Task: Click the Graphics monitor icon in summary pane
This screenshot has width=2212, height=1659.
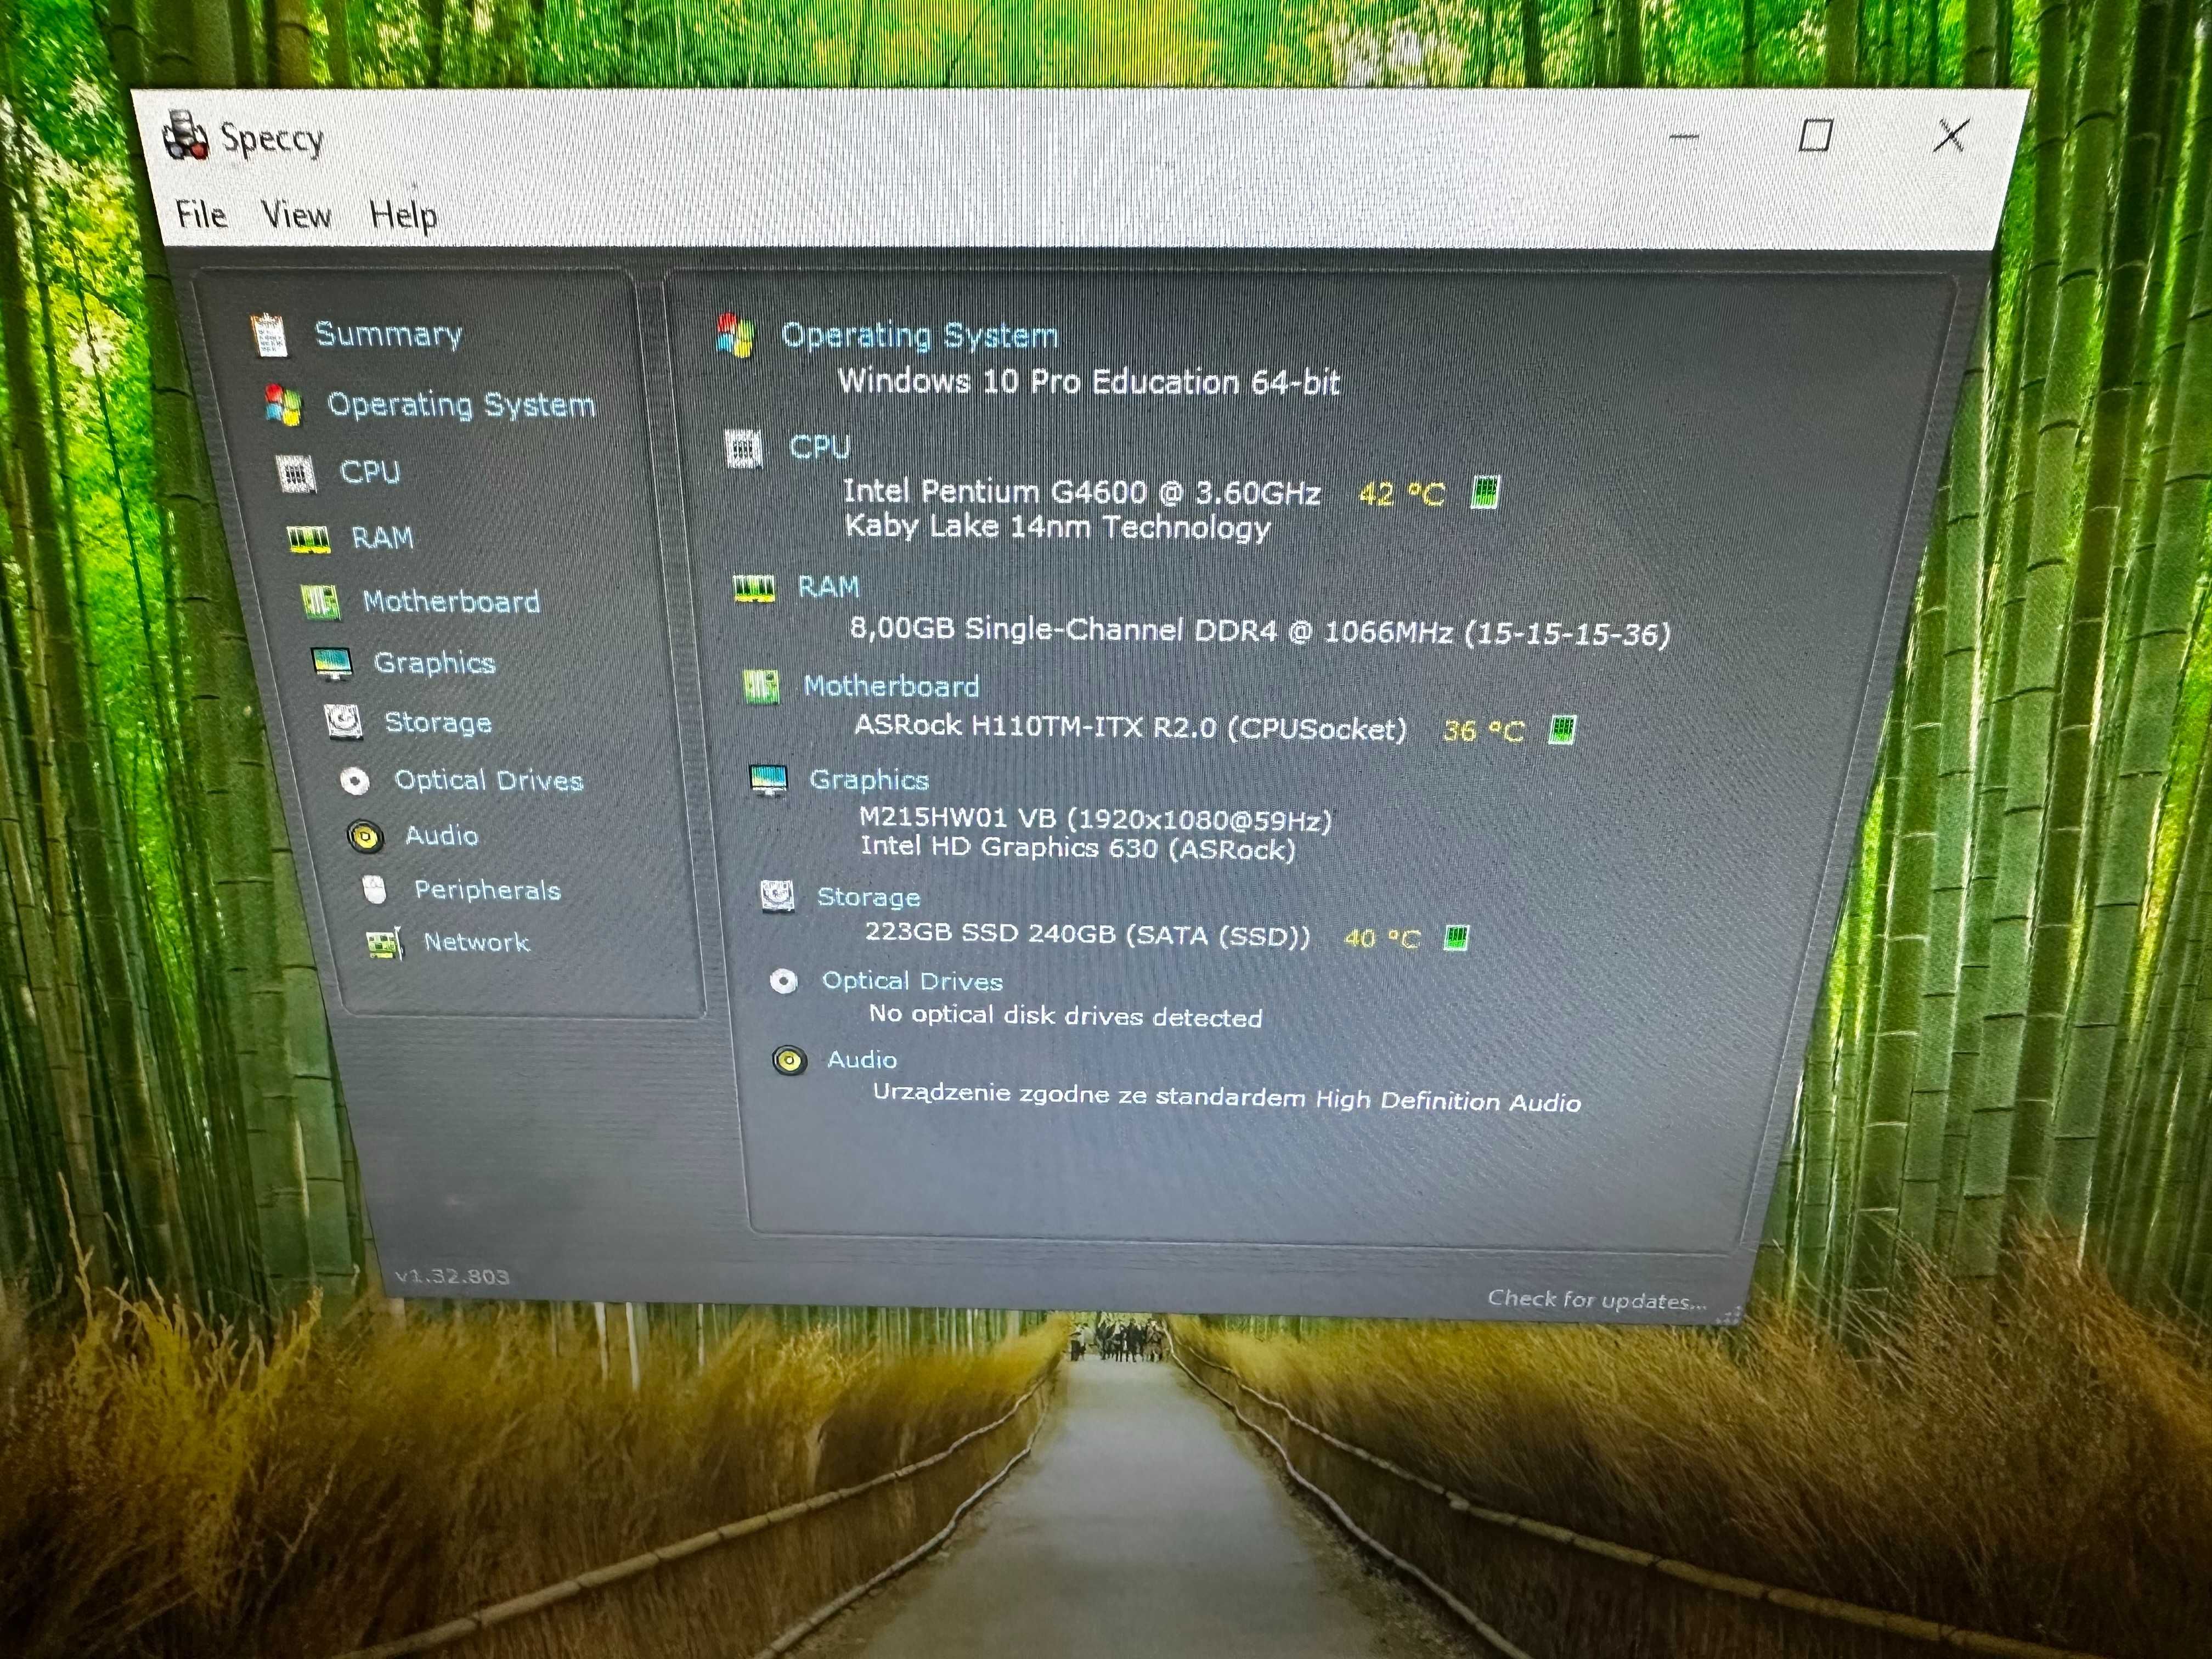Action: [768, 781]
